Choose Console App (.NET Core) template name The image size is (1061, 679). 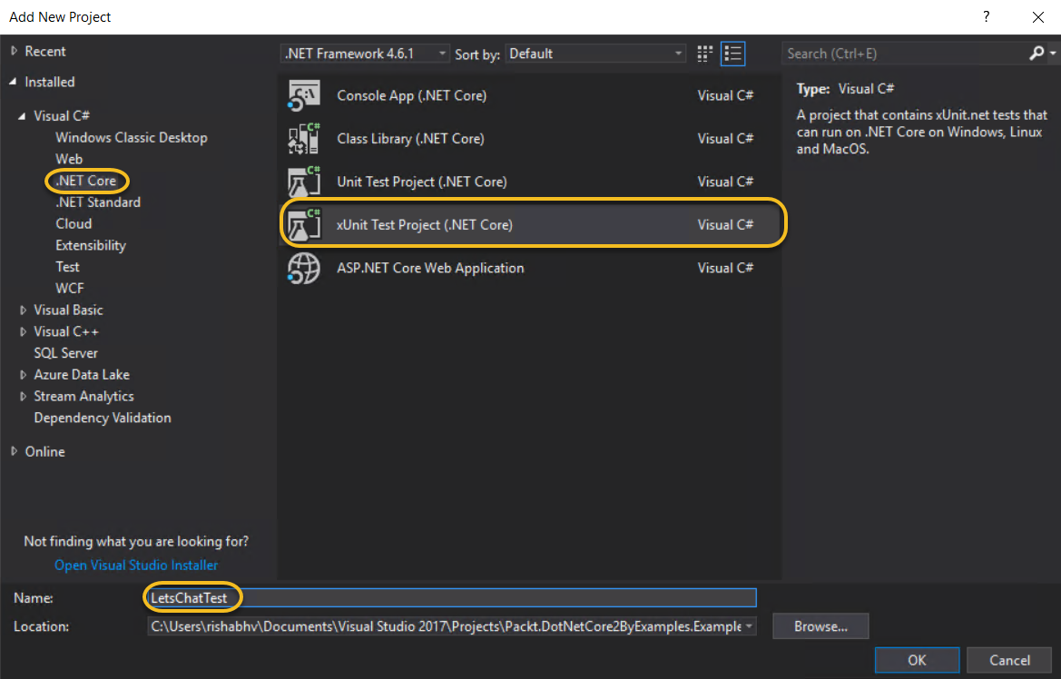tap(411, 95)
